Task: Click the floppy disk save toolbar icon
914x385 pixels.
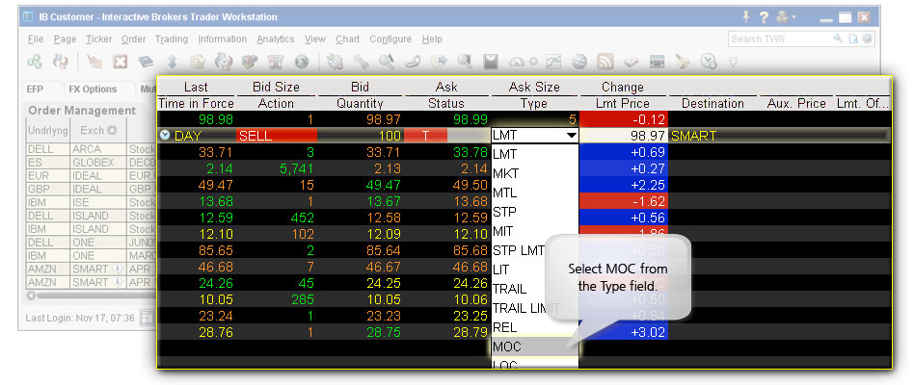Action: (x=492, y=61)
